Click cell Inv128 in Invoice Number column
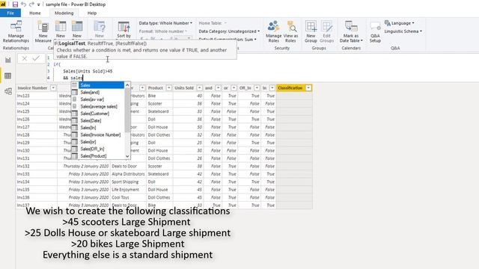The width and height of the screenshot is (479, 269). (x=37, y=134)
